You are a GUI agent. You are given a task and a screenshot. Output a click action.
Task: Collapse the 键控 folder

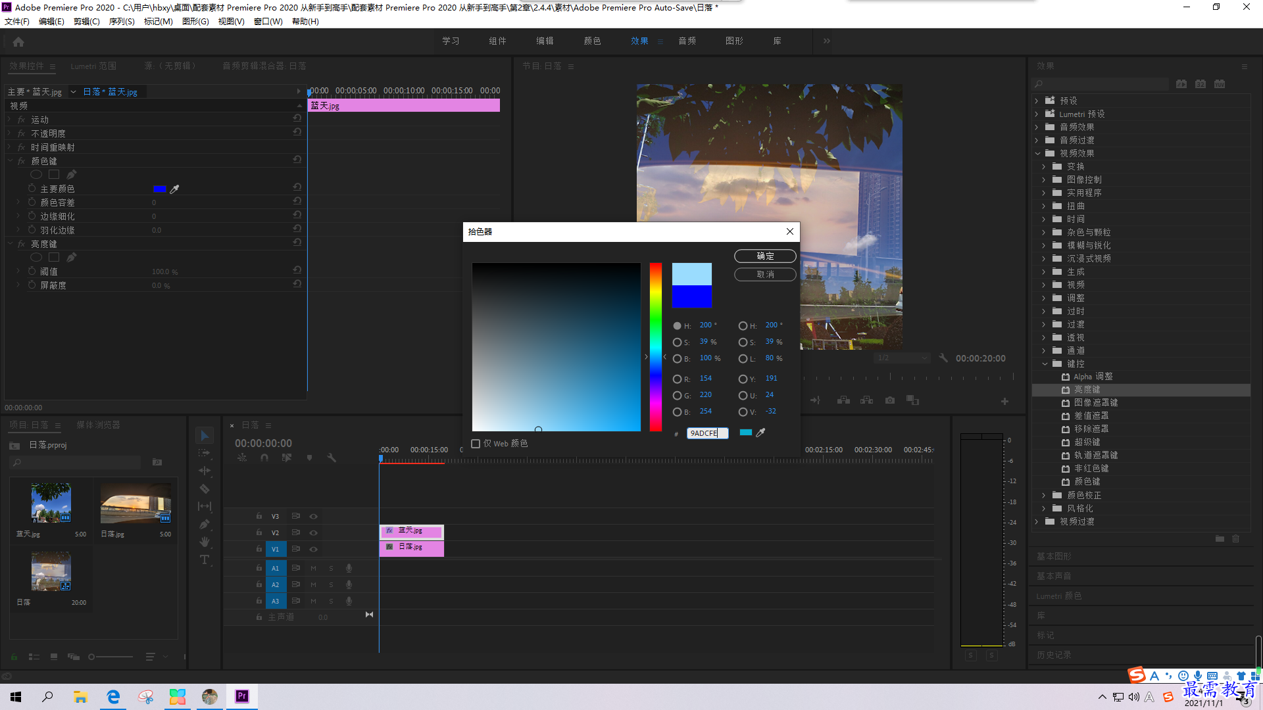1045,364
